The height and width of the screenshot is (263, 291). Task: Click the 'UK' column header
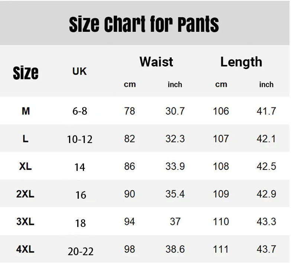pos(80,71)
